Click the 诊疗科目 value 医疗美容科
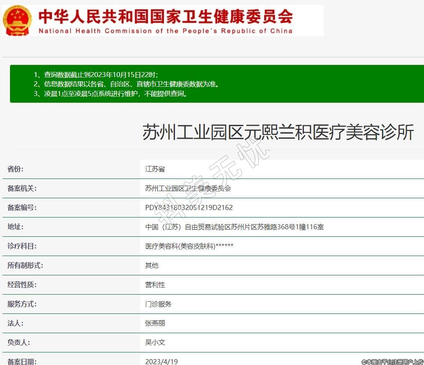Viewport: 424px width, 365px height. pyautogui.click(x=189, y=246)
